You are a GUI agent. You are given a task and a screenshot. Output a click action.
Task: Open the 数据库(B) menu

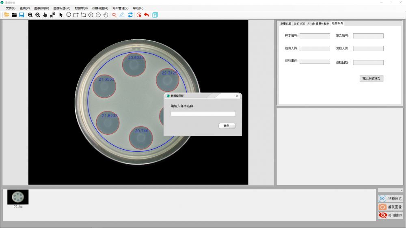coord(81,8)
